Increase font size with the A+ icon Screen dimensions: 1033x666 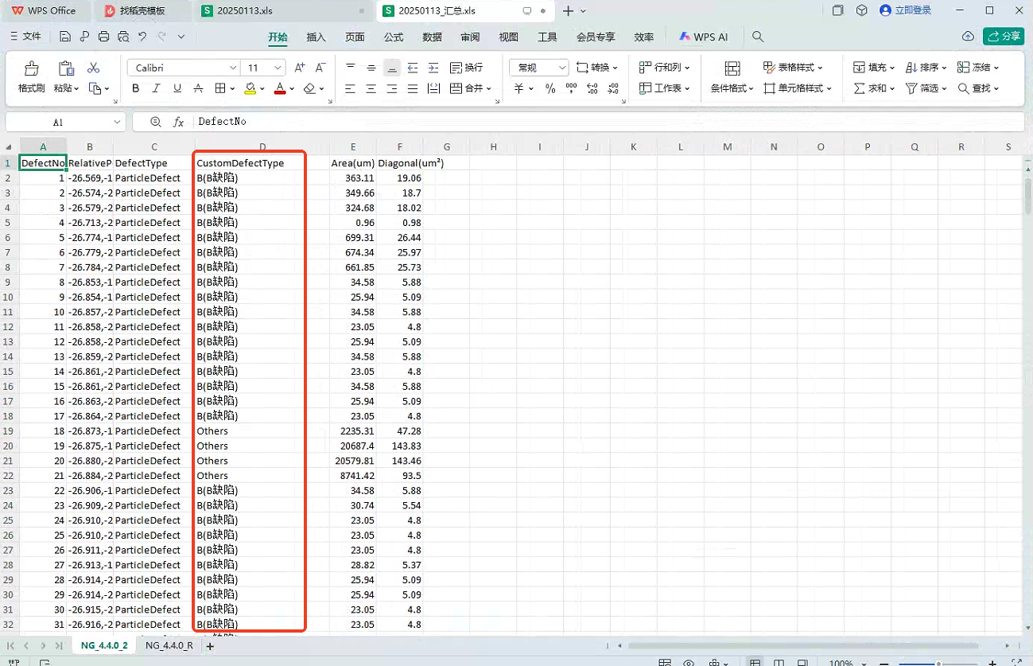(x=300, y=68)
